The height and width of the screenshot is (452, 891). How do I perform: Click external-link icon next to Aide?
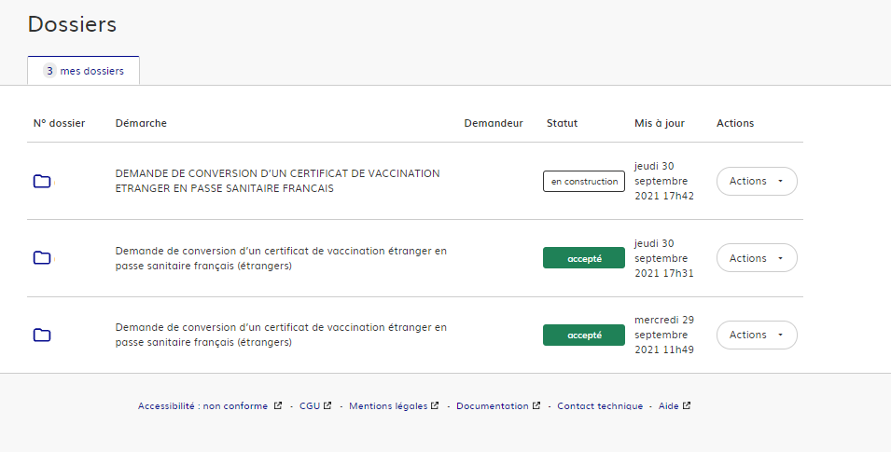tap(687, 406)
